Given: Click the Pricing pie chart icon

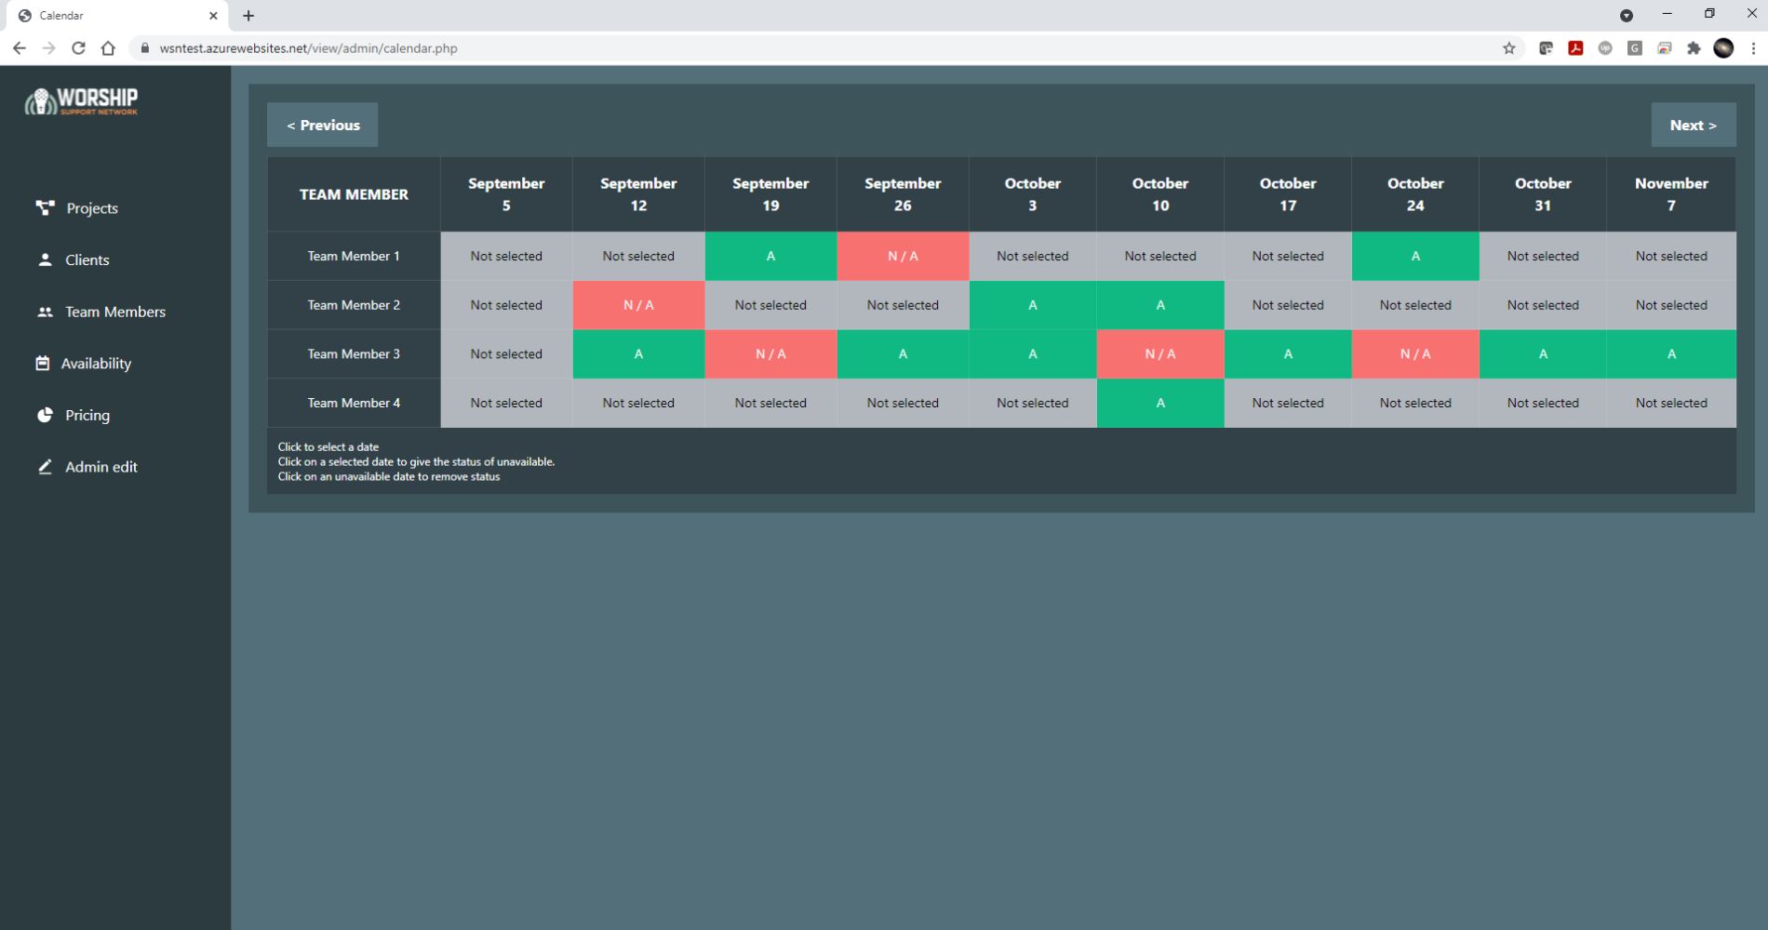Looking at the screenshot, I should click(45, 415).
